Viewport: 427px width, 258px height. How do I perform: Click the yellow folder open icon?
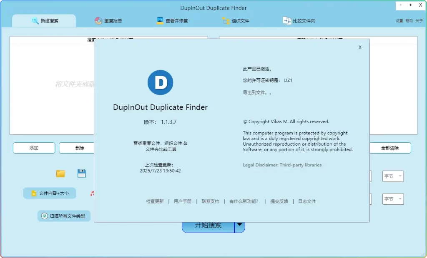click(60, 173)
